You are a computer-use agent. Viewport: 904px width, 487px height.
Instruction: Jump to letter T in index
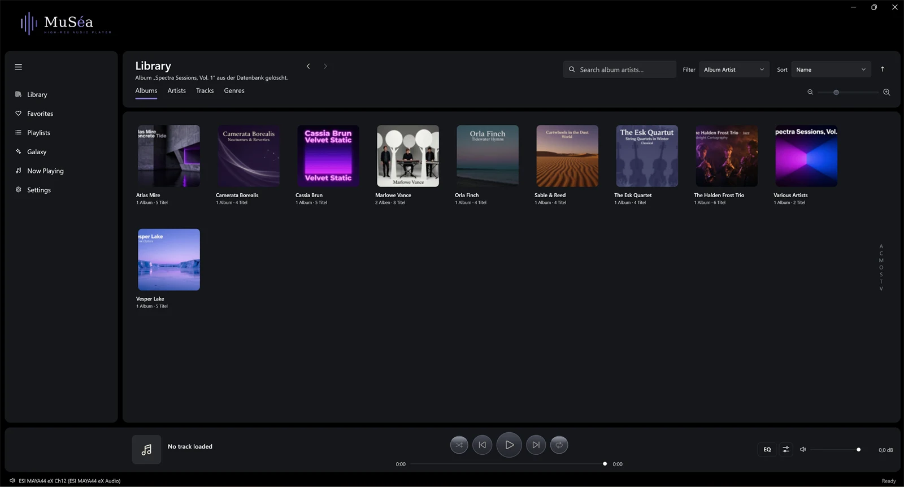(881, 281)
